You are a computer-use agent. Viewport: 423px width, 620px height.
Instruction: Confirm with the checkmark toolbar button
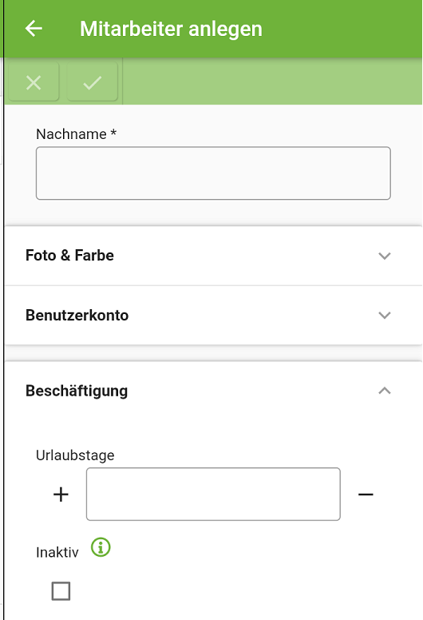93,82
